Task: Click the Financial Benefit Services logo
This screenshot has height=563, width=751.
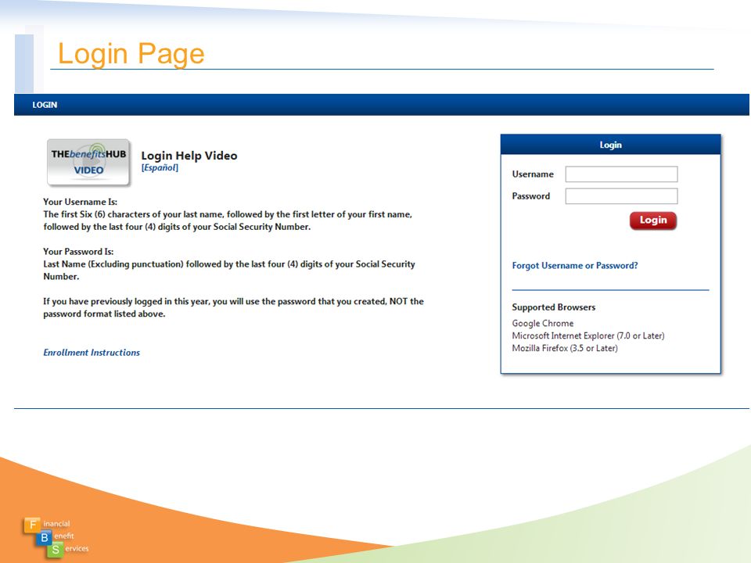Action: point(56,538)
